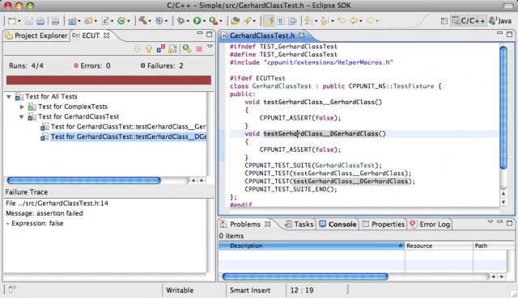Click the Next Annotation arrow icon
The height and width of the screenshot is (298, 518).
click(308, 21)
